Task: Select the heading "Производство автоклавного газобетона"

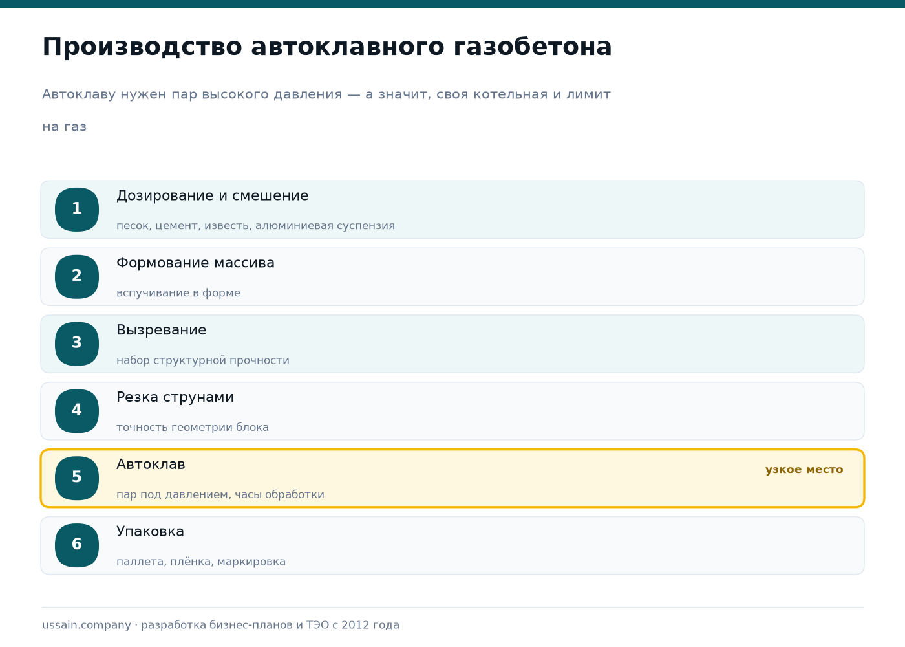Action: [x=327, y=47]
